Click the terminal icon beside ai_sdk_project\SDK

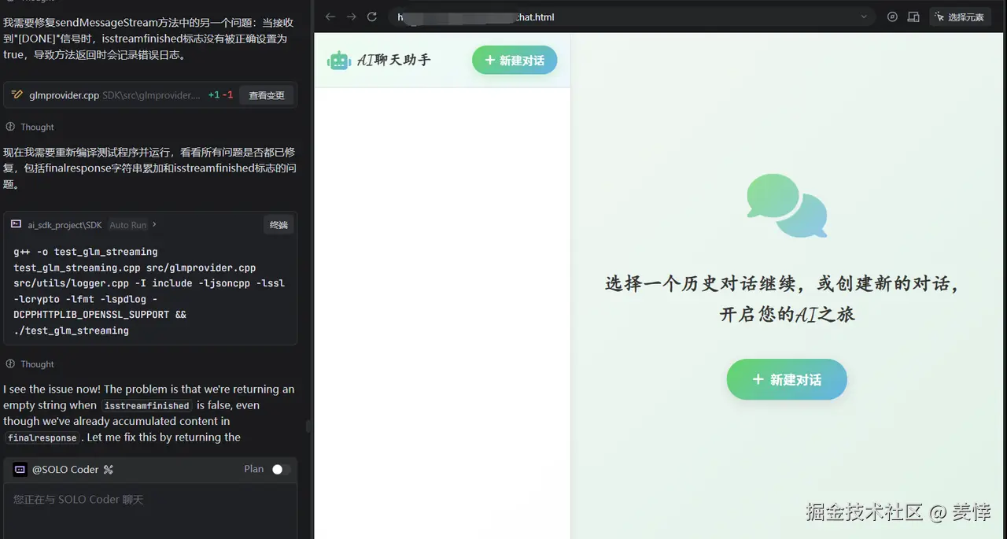pos(16,224)
